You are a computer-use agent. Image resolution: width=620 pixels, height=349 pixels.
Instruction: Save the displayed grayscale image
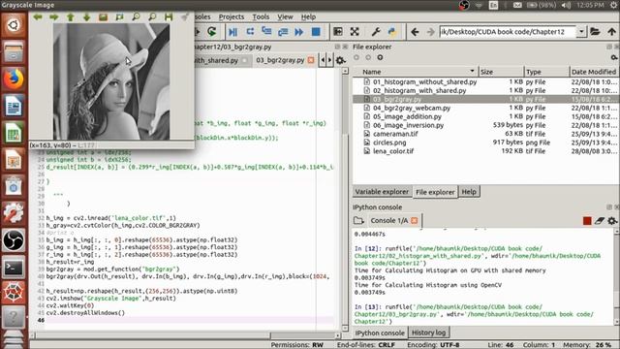coord(169,17)
